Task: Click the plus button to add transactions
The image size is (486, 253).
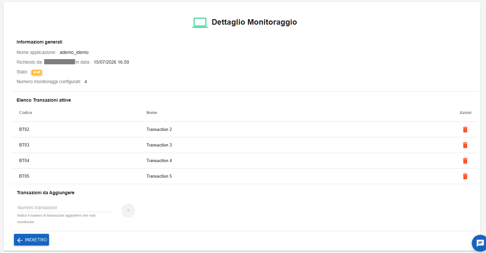Action: point(128,210)
